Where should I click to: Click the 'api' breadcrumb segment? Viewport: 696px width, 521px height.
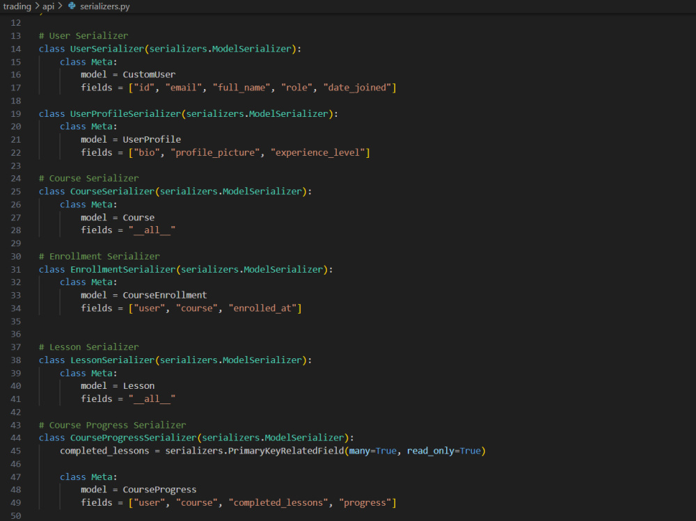pyautogui.click(x=49, y=6)
